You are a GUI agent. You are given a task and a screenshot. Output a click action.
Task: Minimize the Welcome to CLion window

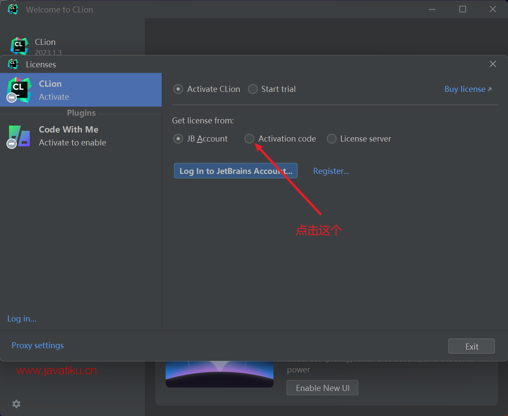point(432,9)
